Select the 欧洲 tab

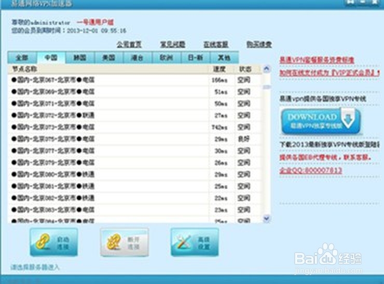coord(167,58)
